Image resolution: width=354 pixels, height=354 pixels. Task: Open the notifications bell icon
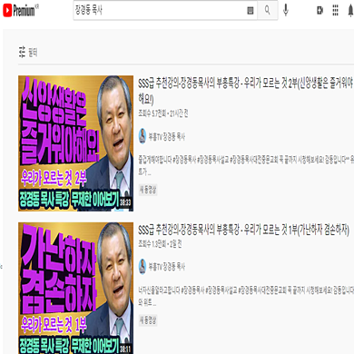tap(350, 11)
